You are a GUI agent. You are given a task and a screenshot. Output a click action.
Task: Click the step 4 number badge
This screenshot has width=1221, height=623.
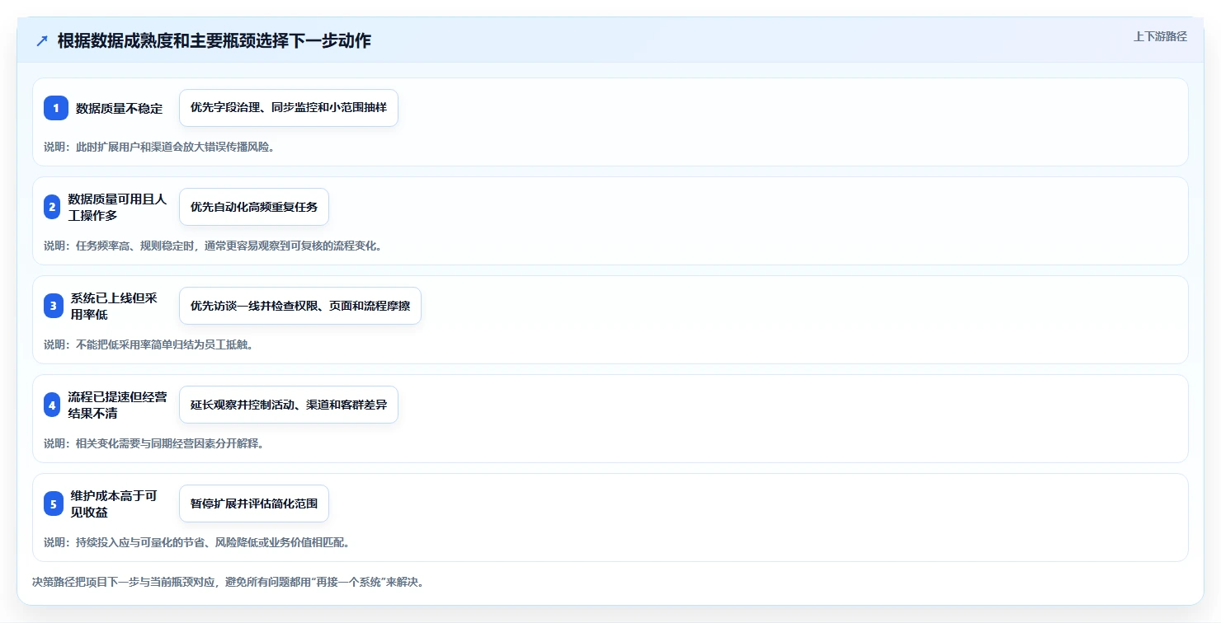(x=52, y=405)
